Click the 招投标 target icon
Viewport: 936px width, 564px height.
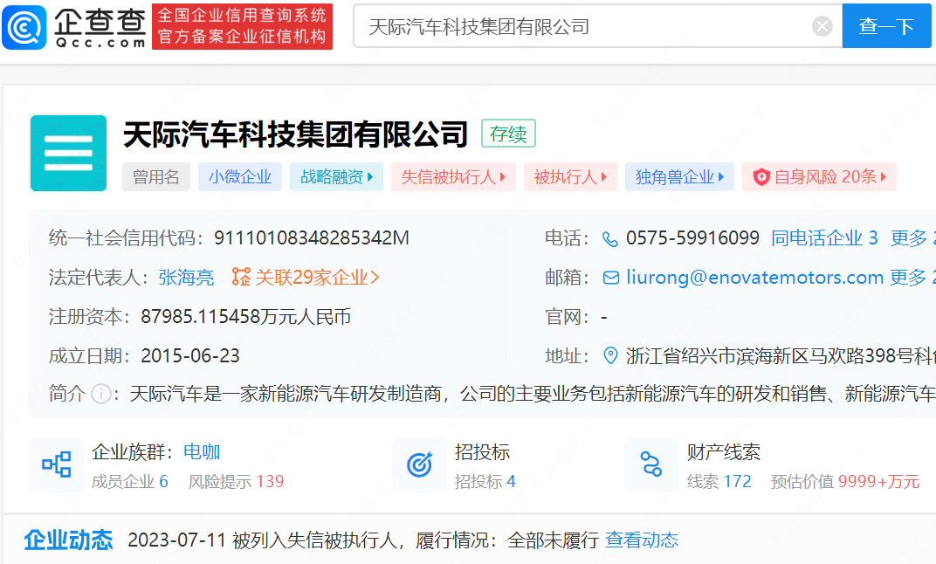click(420, 464)
